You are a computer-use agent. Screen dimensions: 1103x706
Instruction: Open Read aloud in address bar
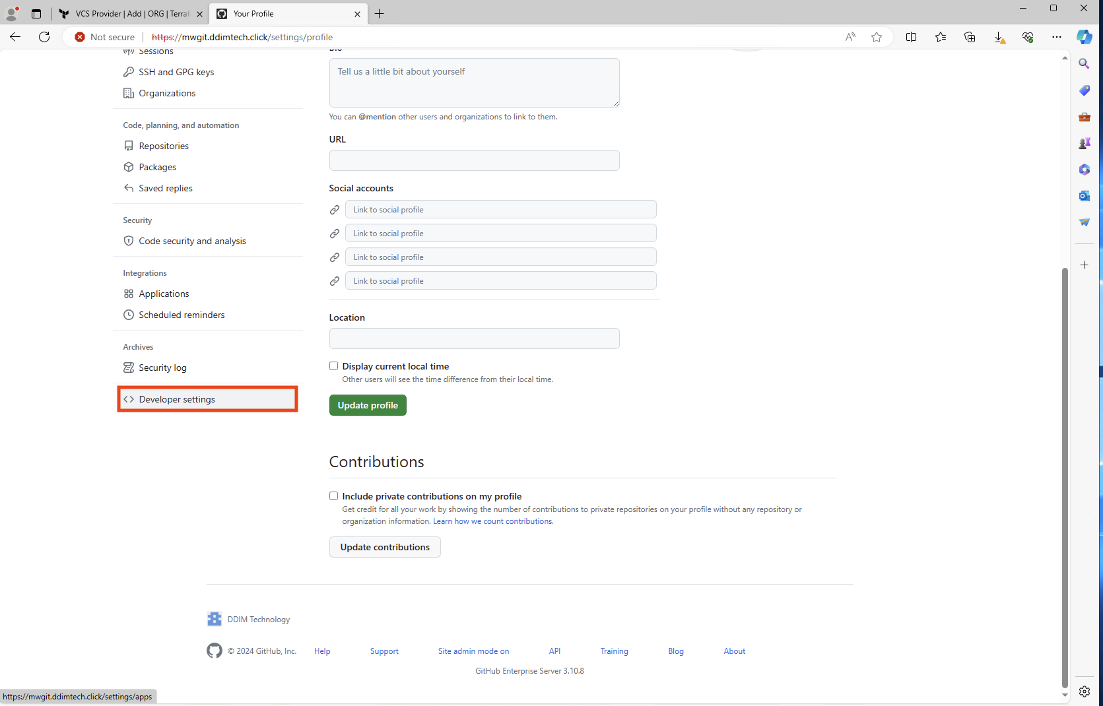point(850,37)
